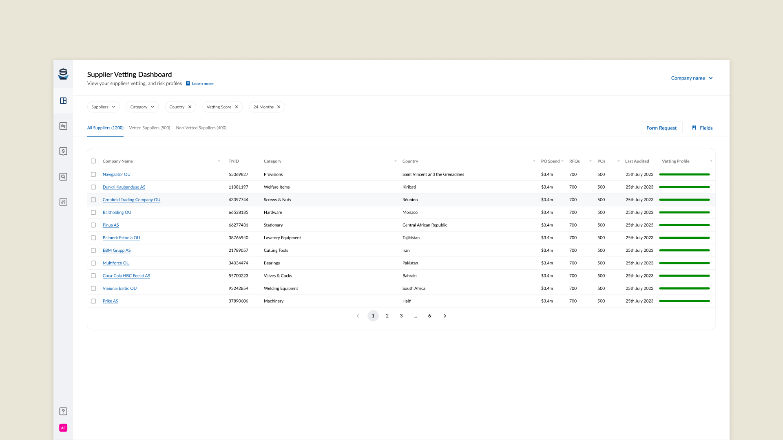Click Navigaator OU vetting profile progress bar
This screenshot has width=783, height=440.
click(684, 174)
